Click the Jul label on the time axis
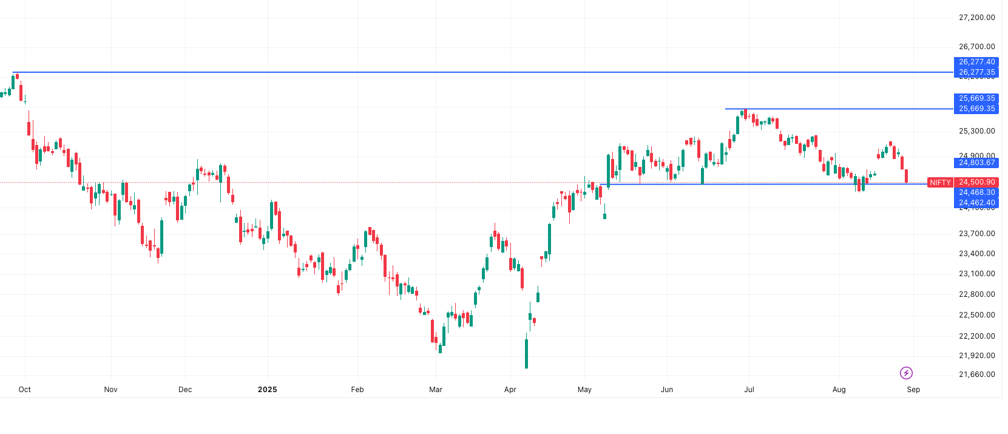 click(749, 390)
